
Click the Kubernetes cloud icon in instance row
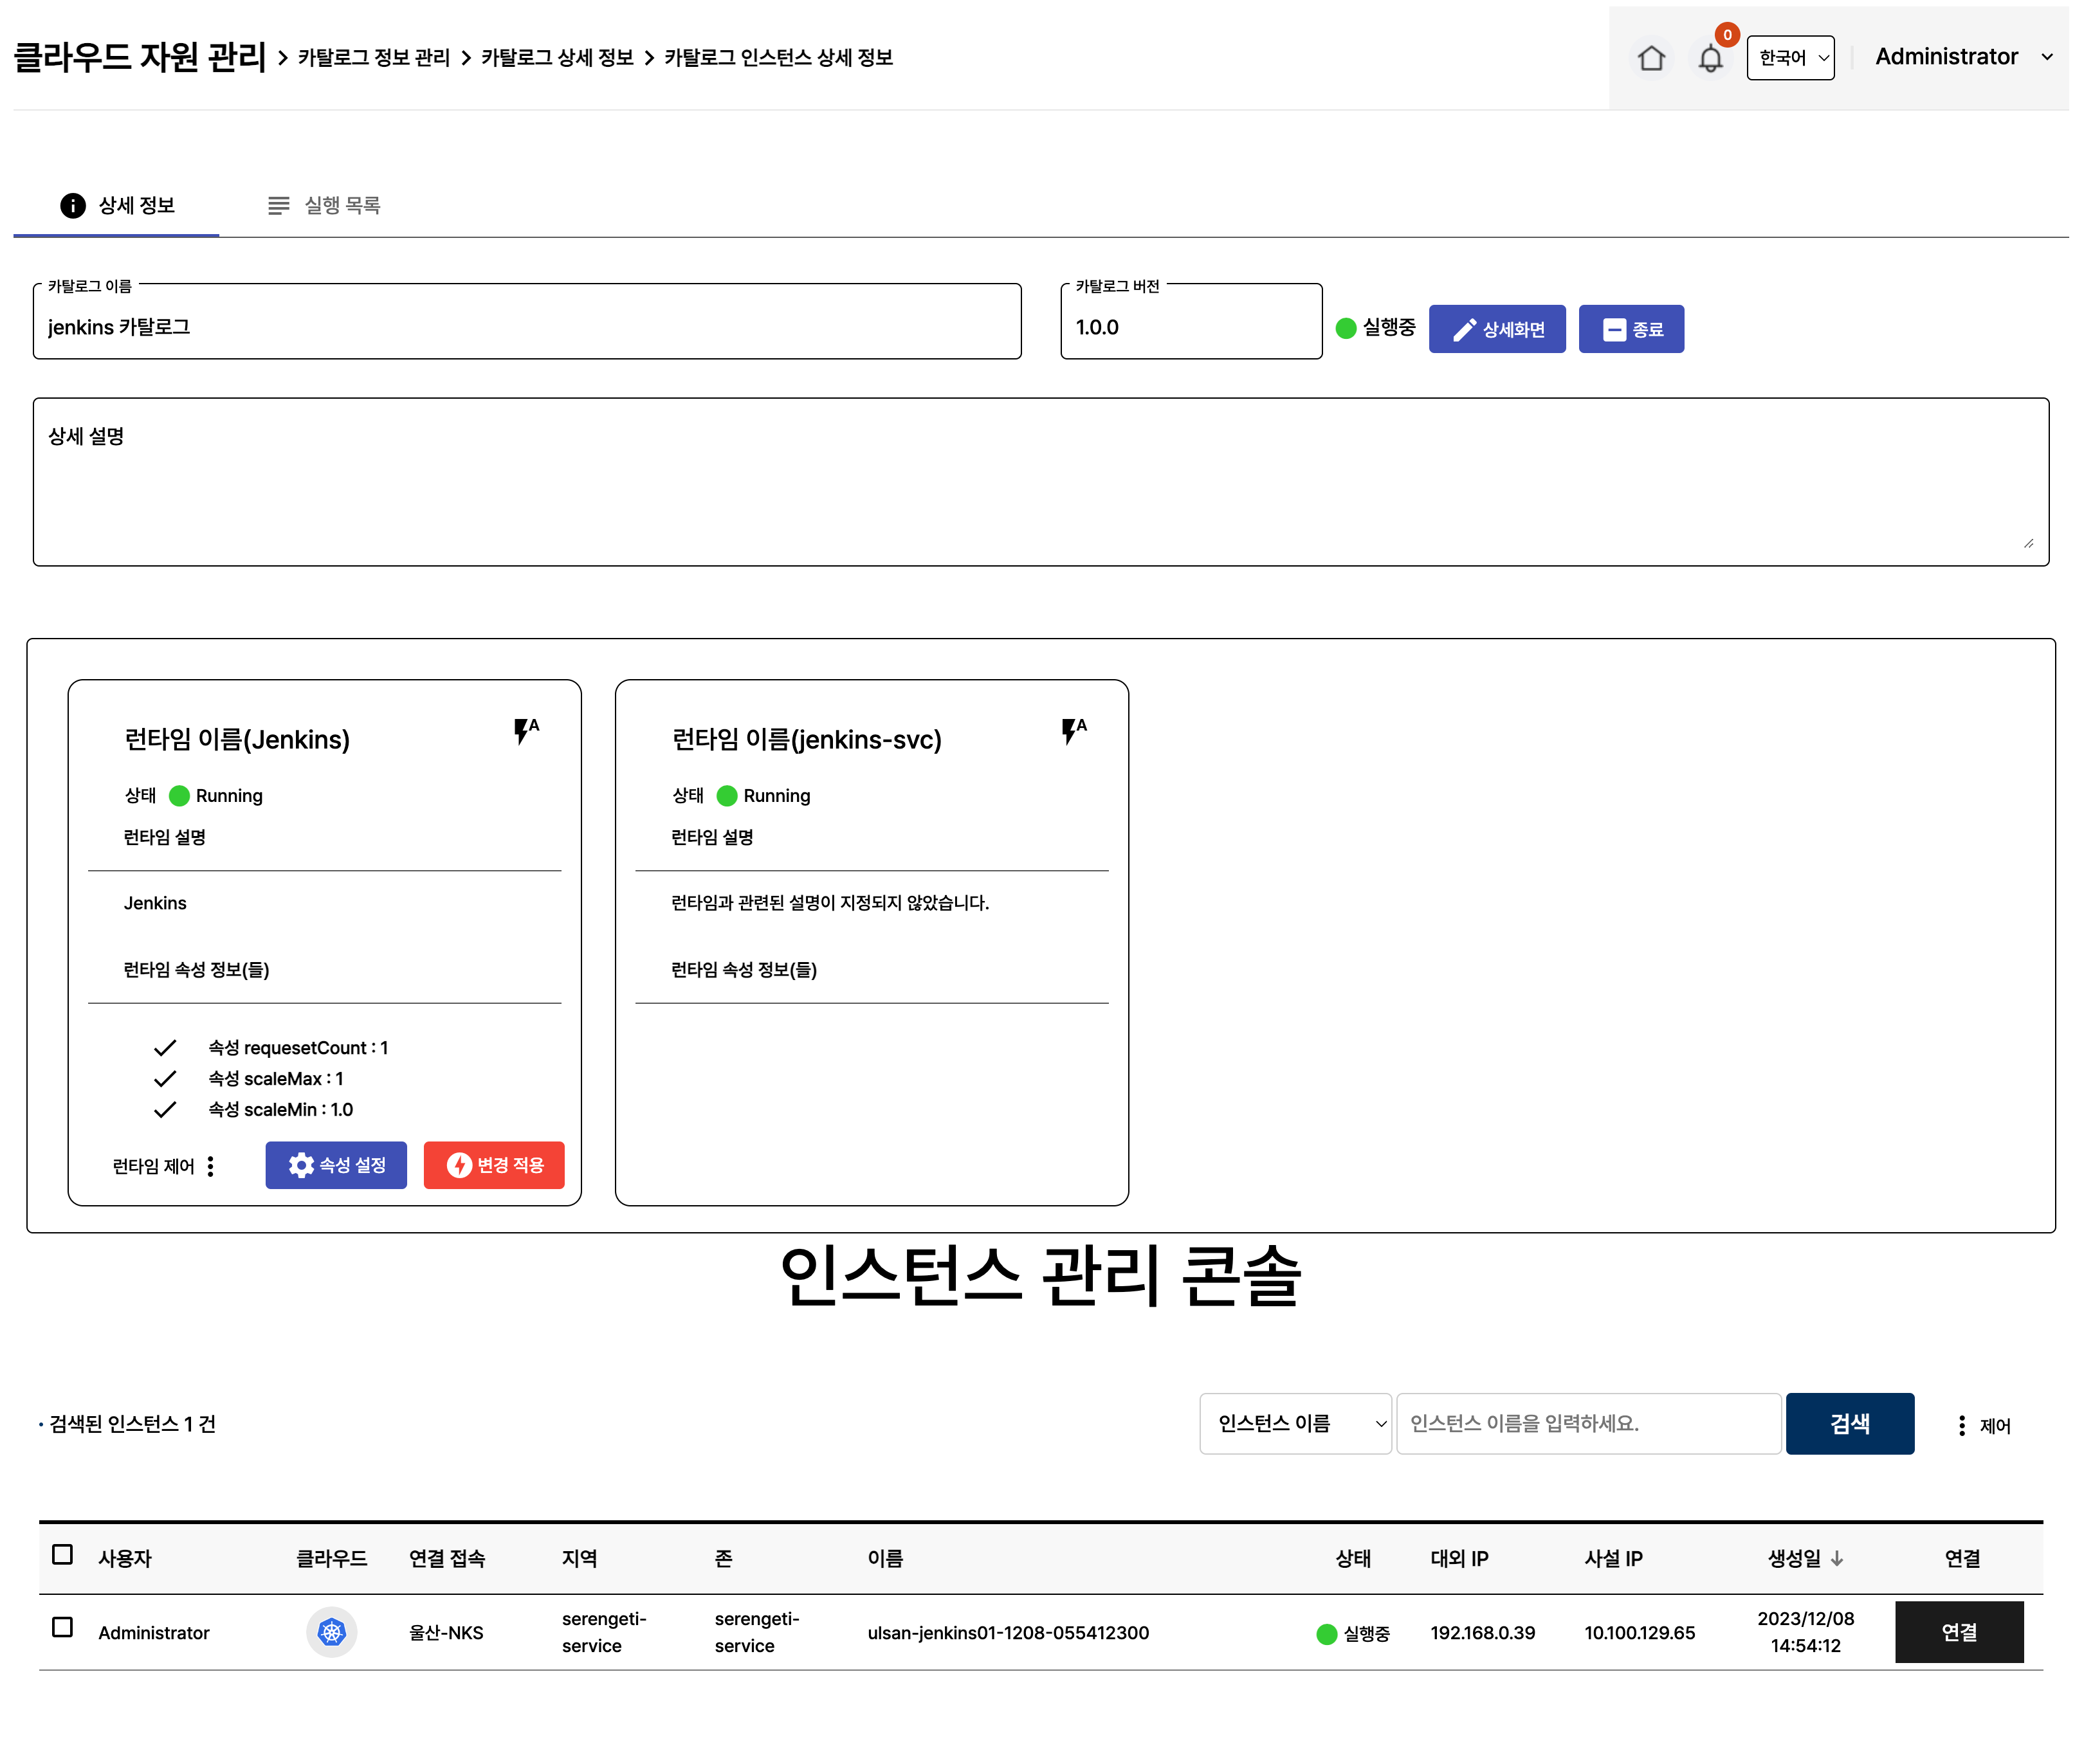click(x=331, y=1632)
